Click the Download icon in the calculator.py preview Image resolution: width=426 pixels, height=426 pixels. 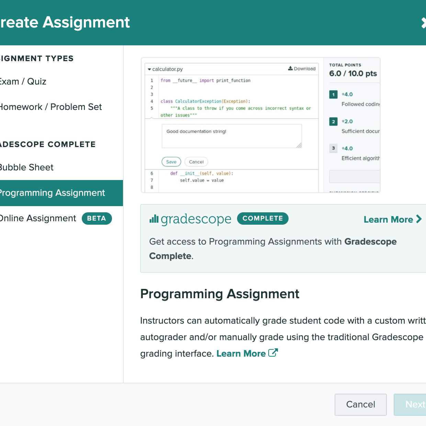(290, 68)
